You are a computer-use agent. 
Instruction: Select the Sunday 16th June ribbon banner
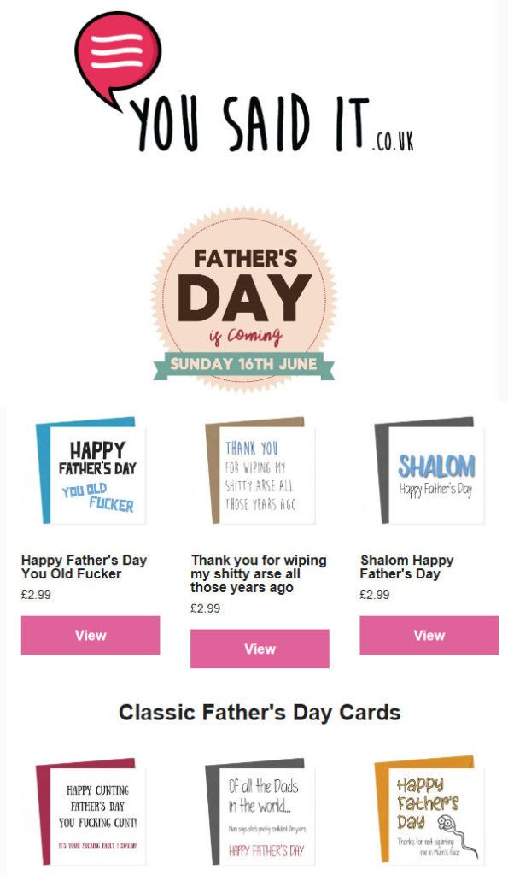point(243,364)
